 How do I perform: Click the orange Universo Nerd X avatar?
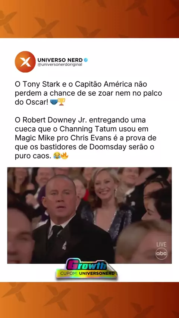tap(25, 62)
